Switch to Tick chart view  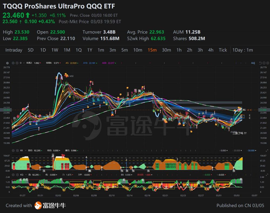point(223,50)
